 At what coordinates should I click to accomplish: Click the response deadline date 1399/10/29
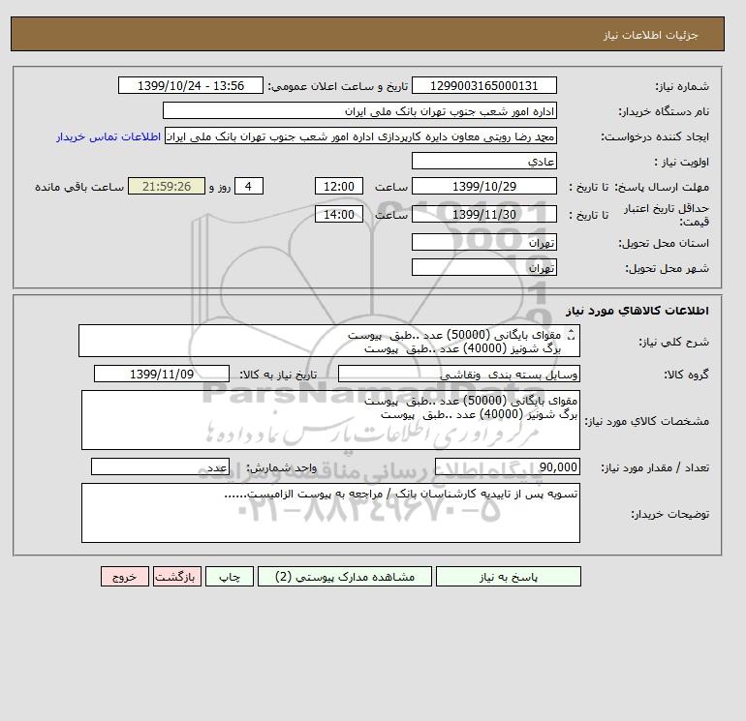[x=483, y=187]
